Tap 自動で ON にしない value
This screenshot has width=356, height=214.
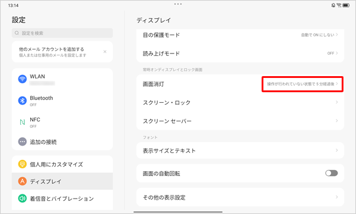tap(317, 35)
